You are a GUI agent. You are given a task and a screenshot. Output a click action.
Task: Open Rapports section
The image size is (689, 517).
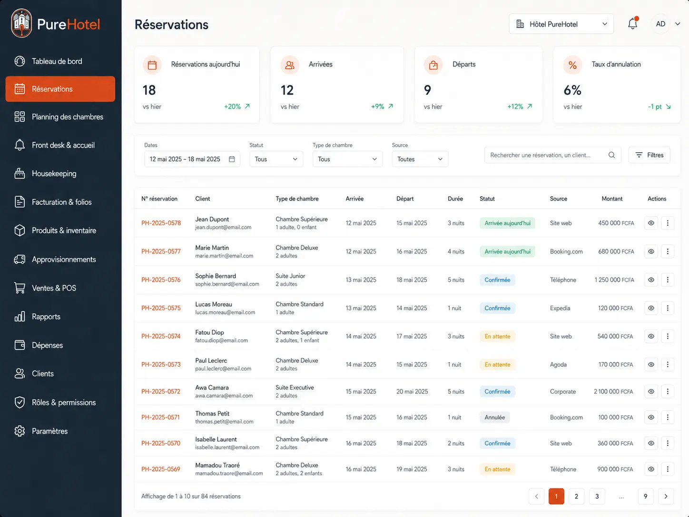[x=60, y=317]
